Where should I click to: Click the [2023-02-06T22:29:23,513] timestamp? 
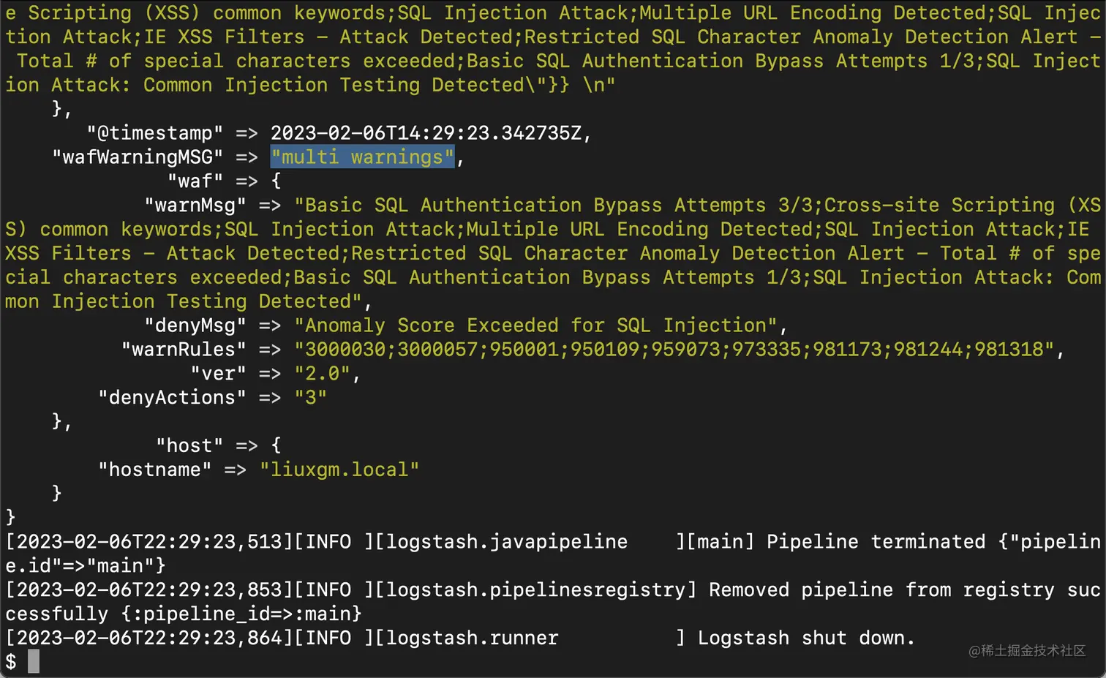(149, 542)
